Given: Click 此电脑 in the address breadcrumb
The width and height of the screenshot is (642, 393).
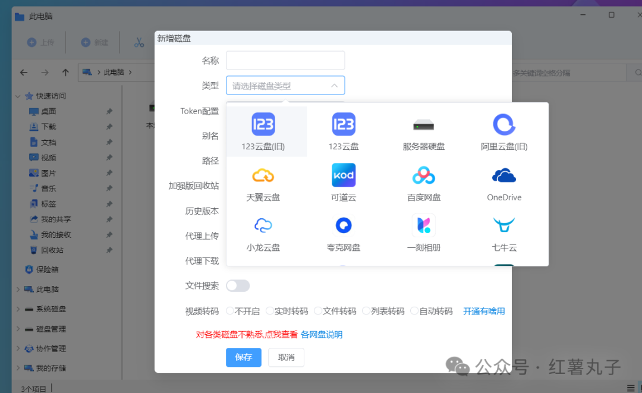Looking at the screenshot, I should tap(114, 73).
